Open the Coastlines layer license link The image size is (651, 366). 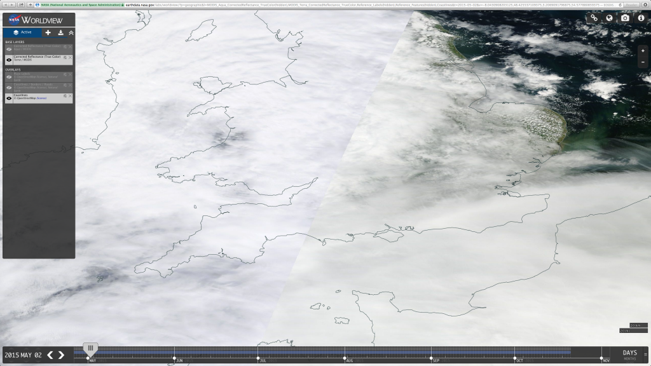point(41,98)
